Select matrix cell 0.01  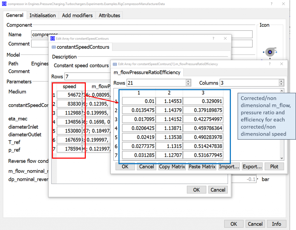click(139, 101)
